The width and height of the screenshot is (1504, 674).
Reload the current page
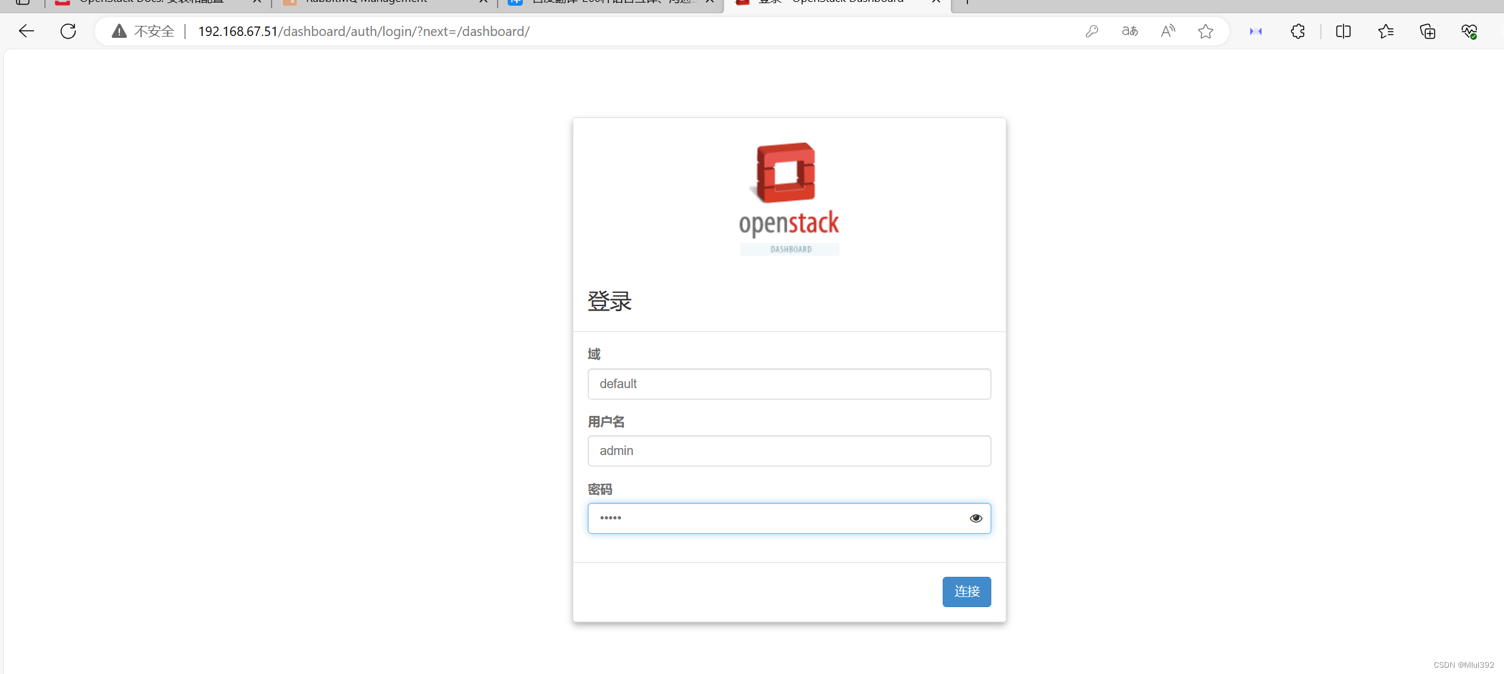68,31
